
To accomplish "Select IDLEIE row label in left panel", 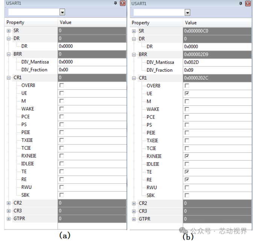I will pos(28,164).
